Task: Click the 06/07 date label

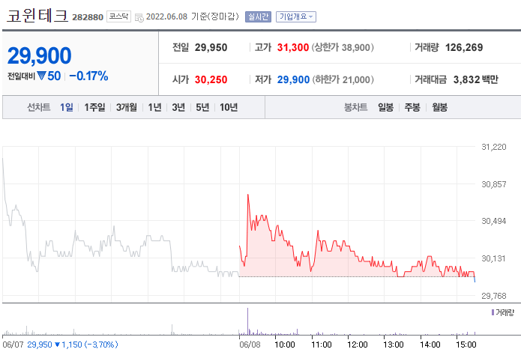Action: point(13,345)
